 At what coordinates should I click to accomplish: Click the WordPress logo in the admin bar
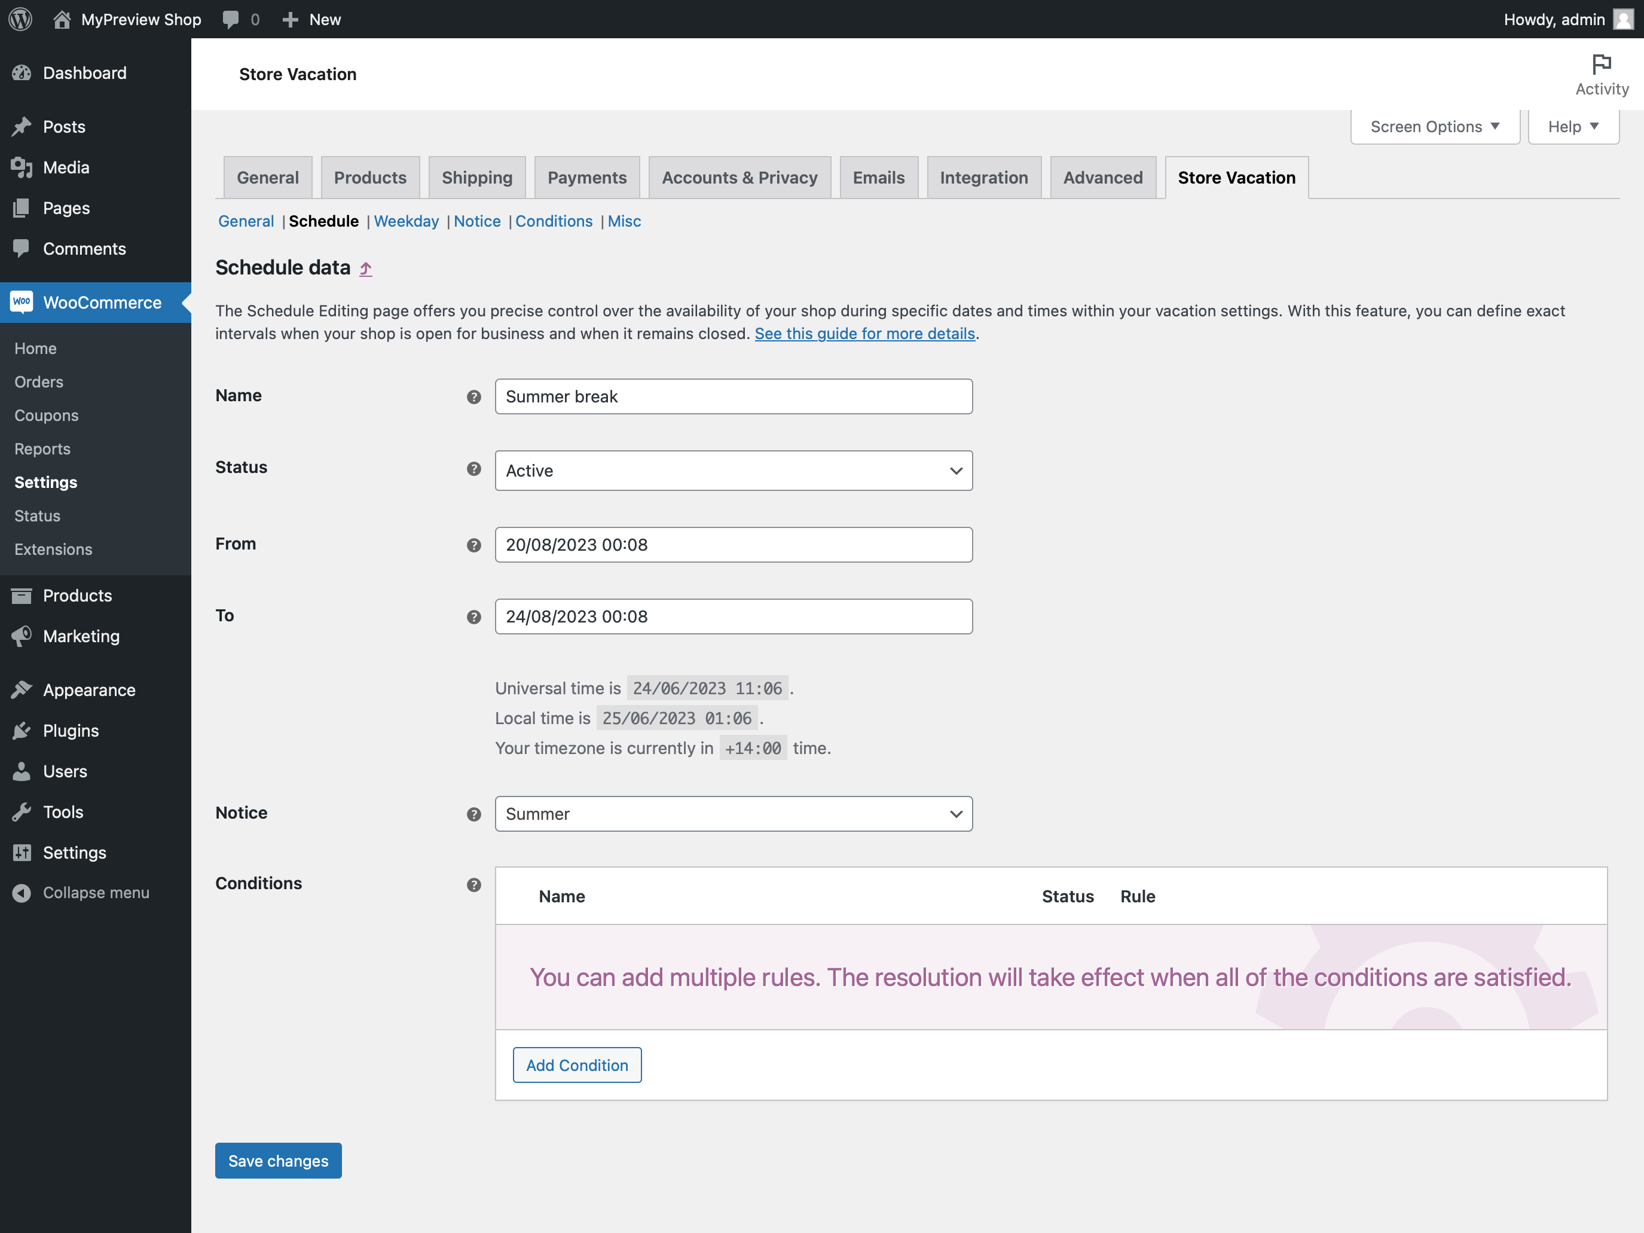click(19, 19)
